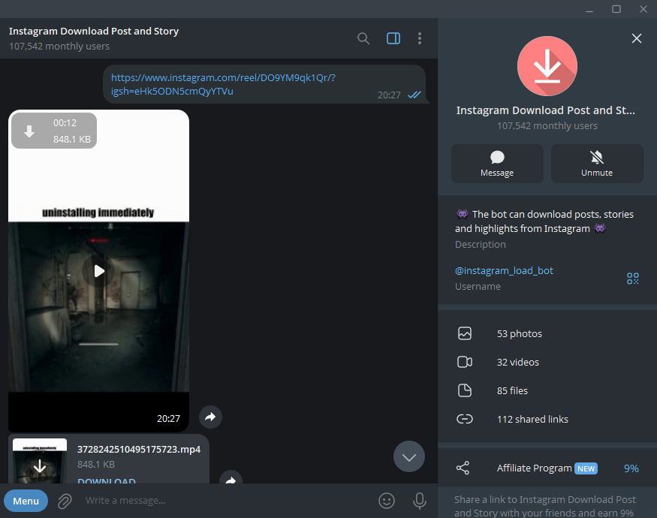
Task: Click the Message button in profile
Action: 497,164
